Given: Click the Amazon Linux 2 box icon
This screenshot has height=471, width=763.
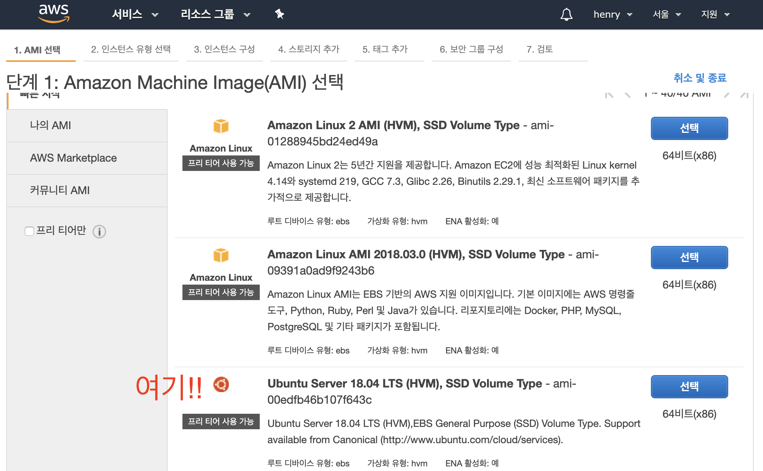Looking at the screenshot, I should point(221,126).
